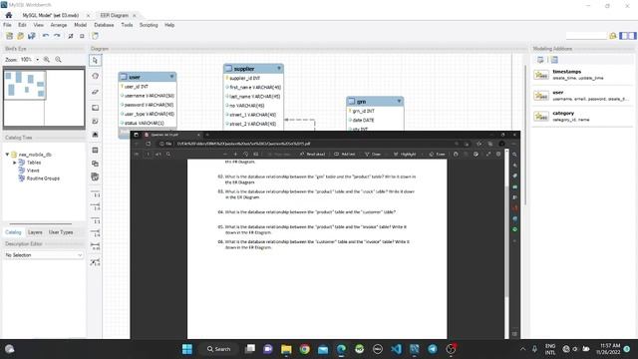Viewport: 638px width, 359px height.
Task: Click Erase in the PDF viewer toolbar
Action: tap(438, 155)
